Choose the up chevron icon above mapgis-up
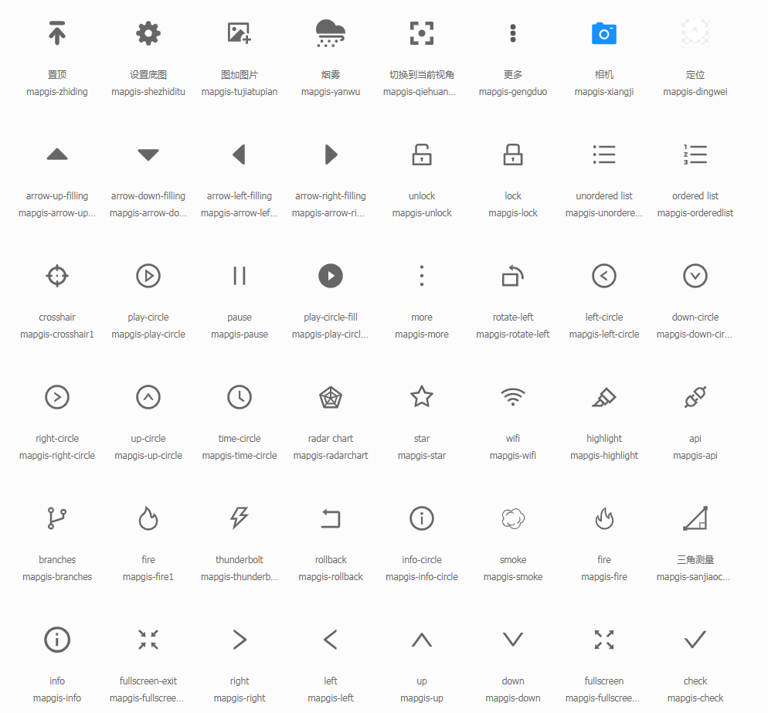The height and width of the screenshot is (713, 768). point(422,640)
